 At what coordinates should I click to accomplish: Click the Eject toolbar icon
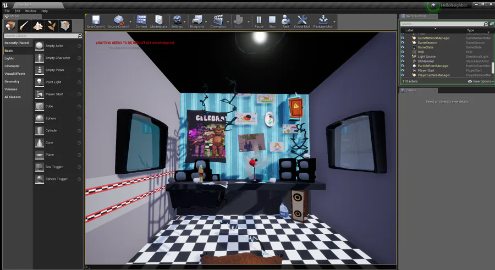coord(285,20)
